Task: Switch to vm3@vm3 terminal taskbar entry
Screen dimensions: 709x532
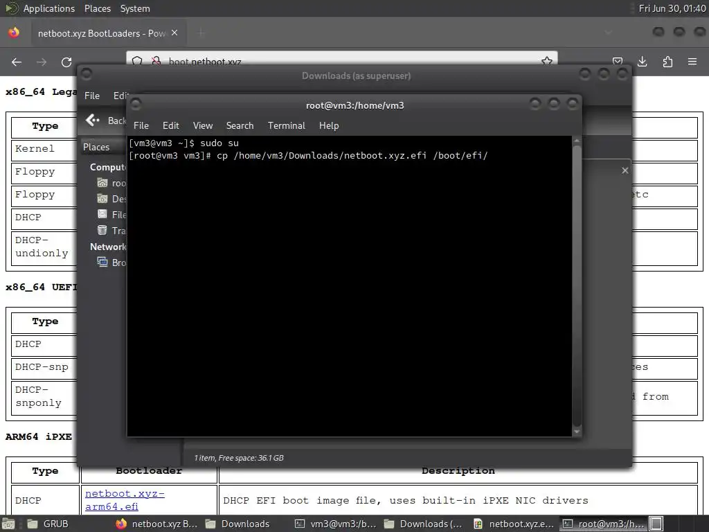Action: click(336, 524)
